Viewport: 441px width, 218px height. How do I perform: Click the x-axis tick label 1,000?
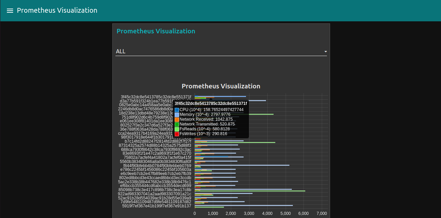[x=213, y=214]
